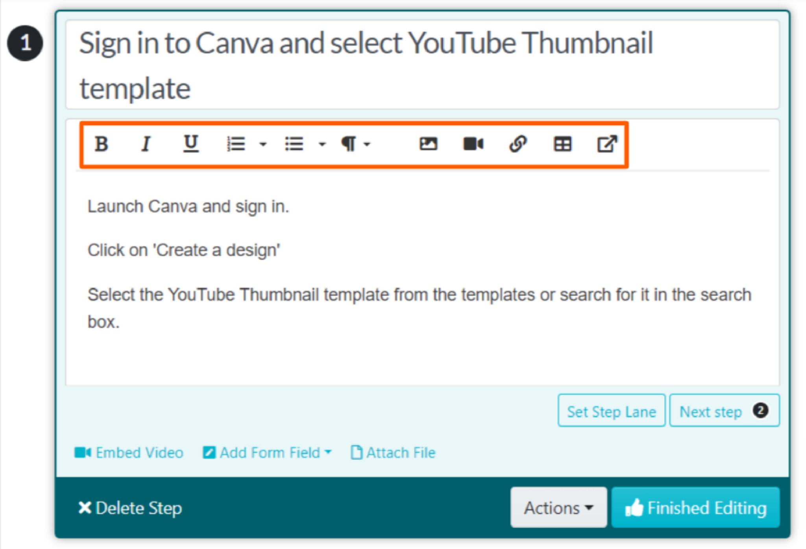Image resolution: width=806 pixels, height=549 pixels.
Task: Expand the bulleted list style dropdown arrow
Action: tap(322, 144)
